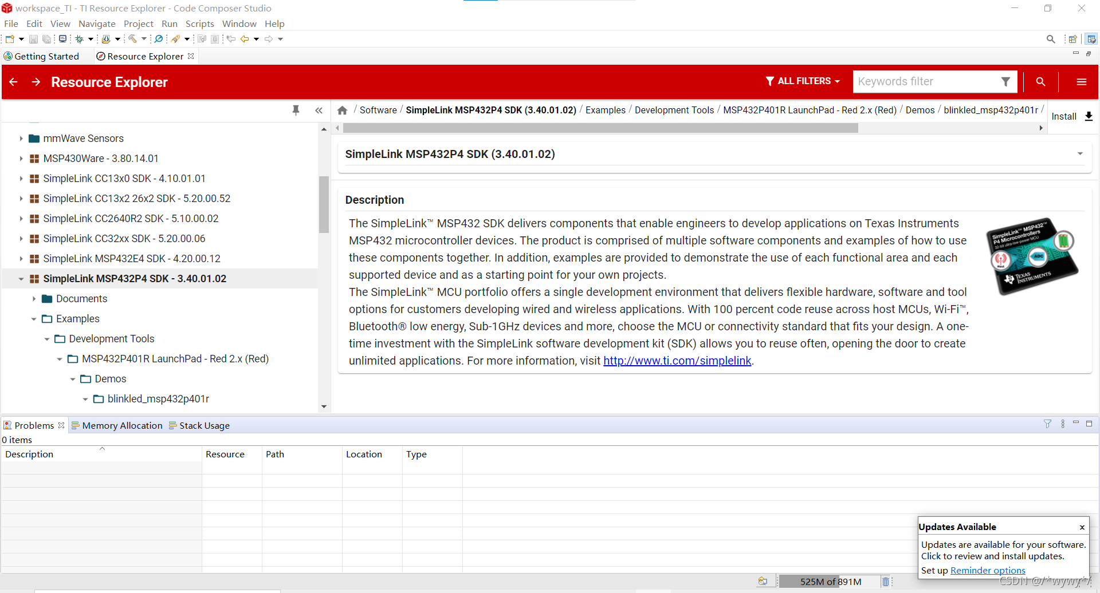Click the Problems view filter icon
Viewport: 1100px width, 593px height.
1047,424
